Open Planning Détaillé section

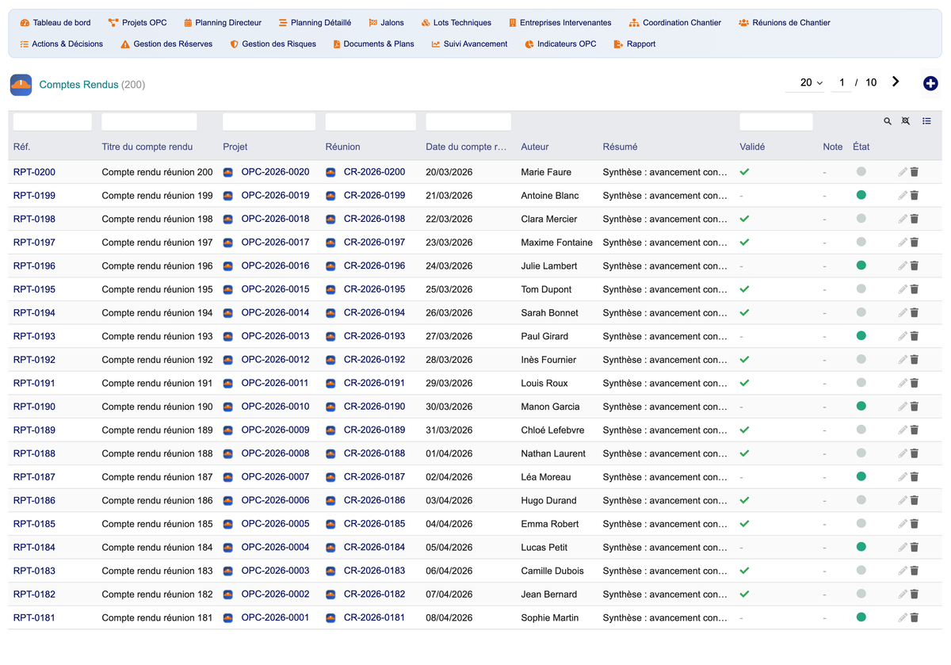point(315,23)
